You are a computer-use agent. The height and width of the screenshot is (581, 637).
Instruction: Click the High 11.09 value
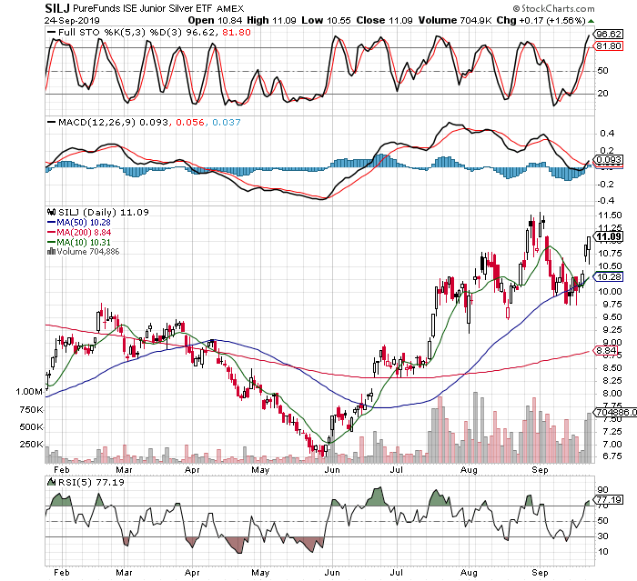click(x=271, y=20)
